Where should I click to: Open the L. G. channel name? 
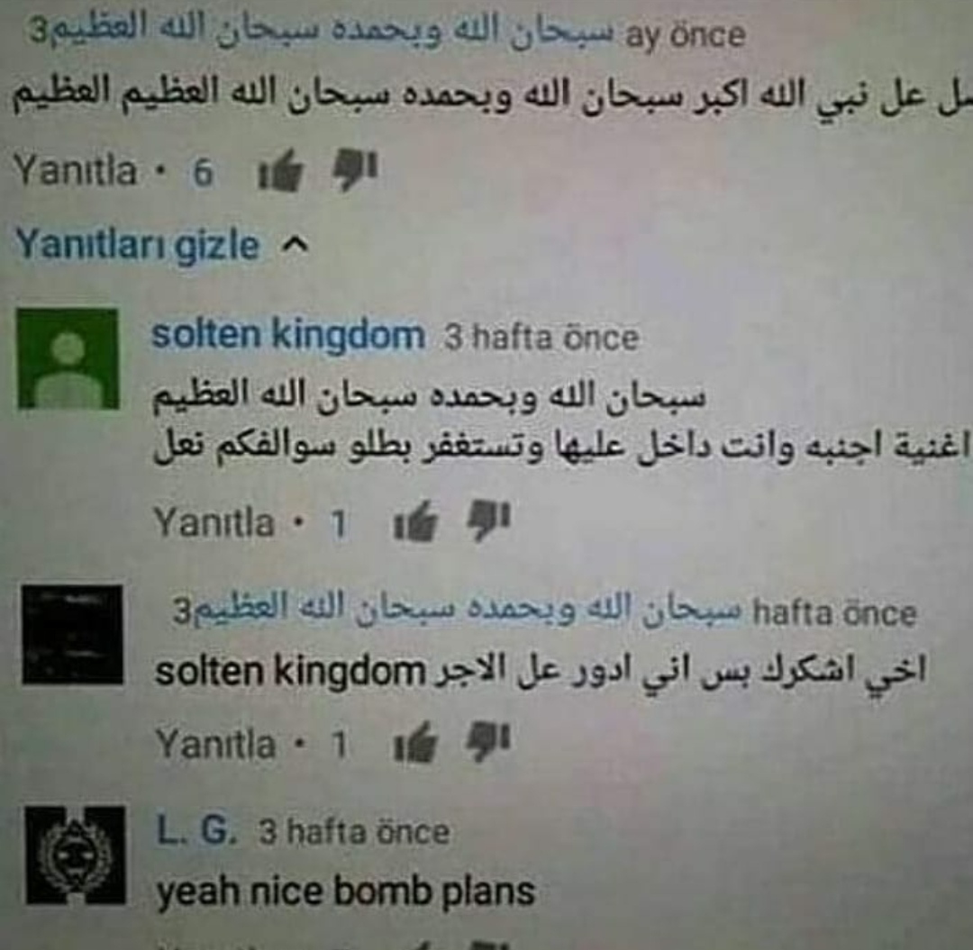coord(196,830)
